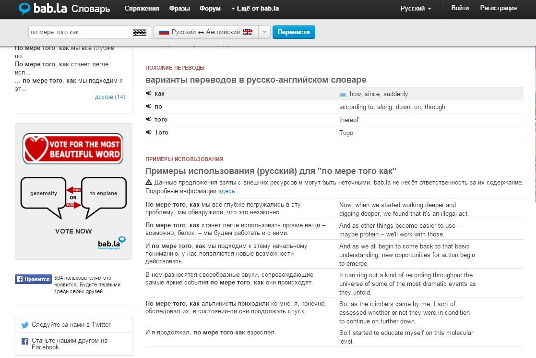Click the "as" translation link
536x358 pixels.
coord(342,94)
